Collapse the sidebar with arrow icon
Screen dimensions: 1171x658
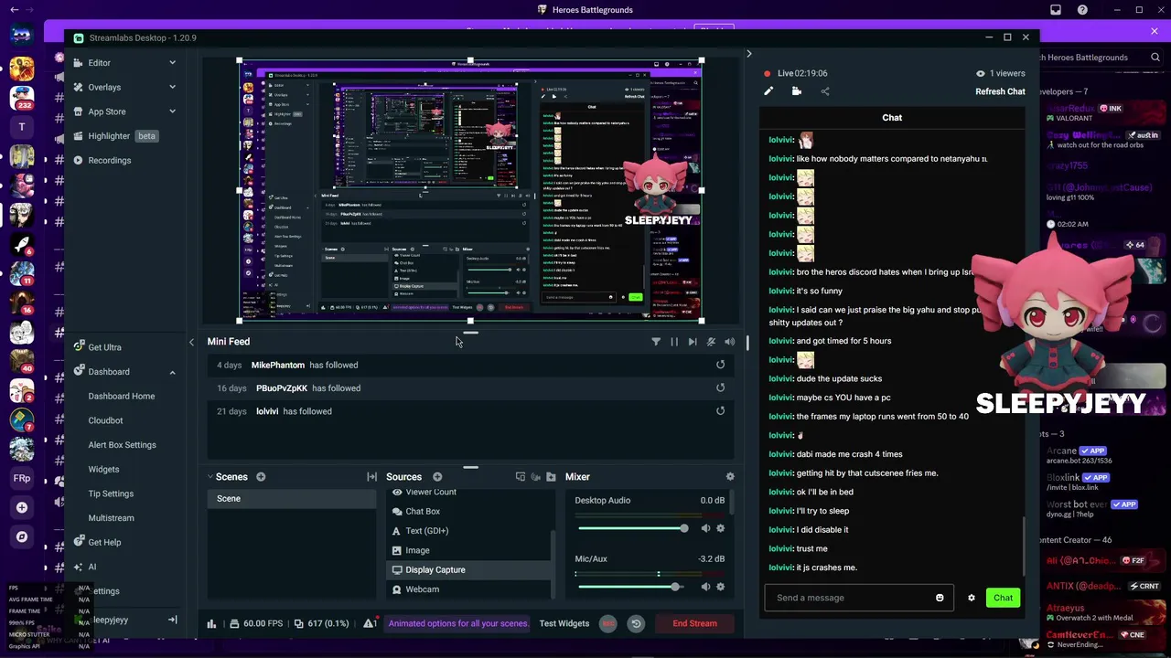[x=172, y=620]
